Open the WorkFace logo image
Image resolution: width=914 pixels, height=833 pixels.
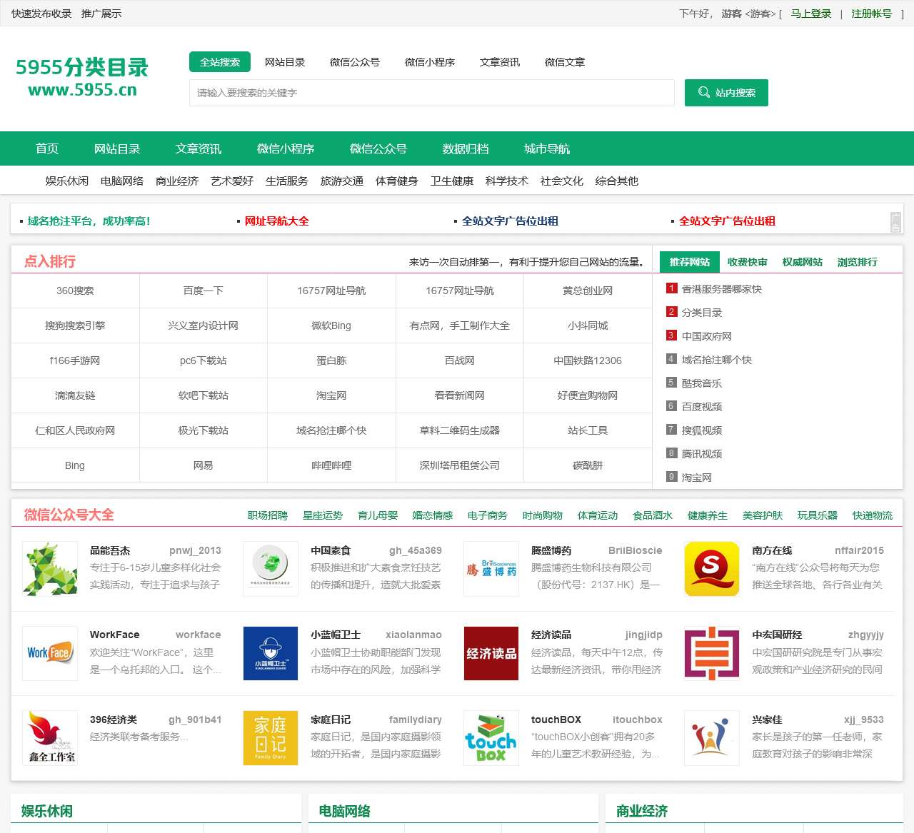(50, 653)
